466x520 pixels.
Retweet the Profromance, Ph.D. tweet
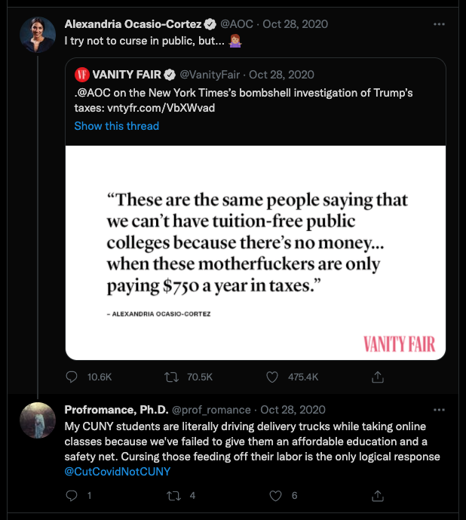(171, 496)
